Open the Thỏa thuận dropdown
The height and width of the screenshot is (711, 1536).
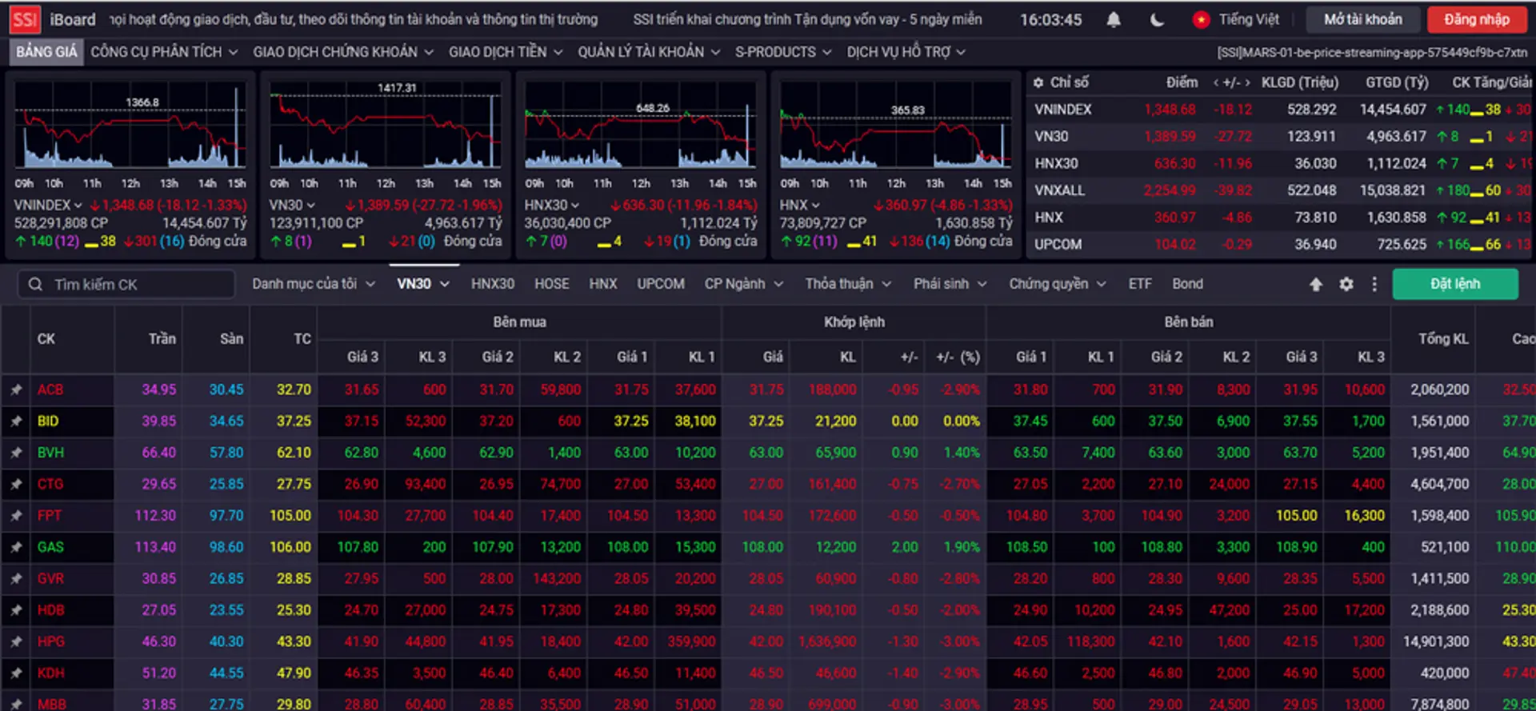848,284
